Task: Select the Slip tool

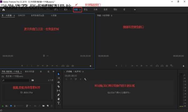Action: click(59, 91)
